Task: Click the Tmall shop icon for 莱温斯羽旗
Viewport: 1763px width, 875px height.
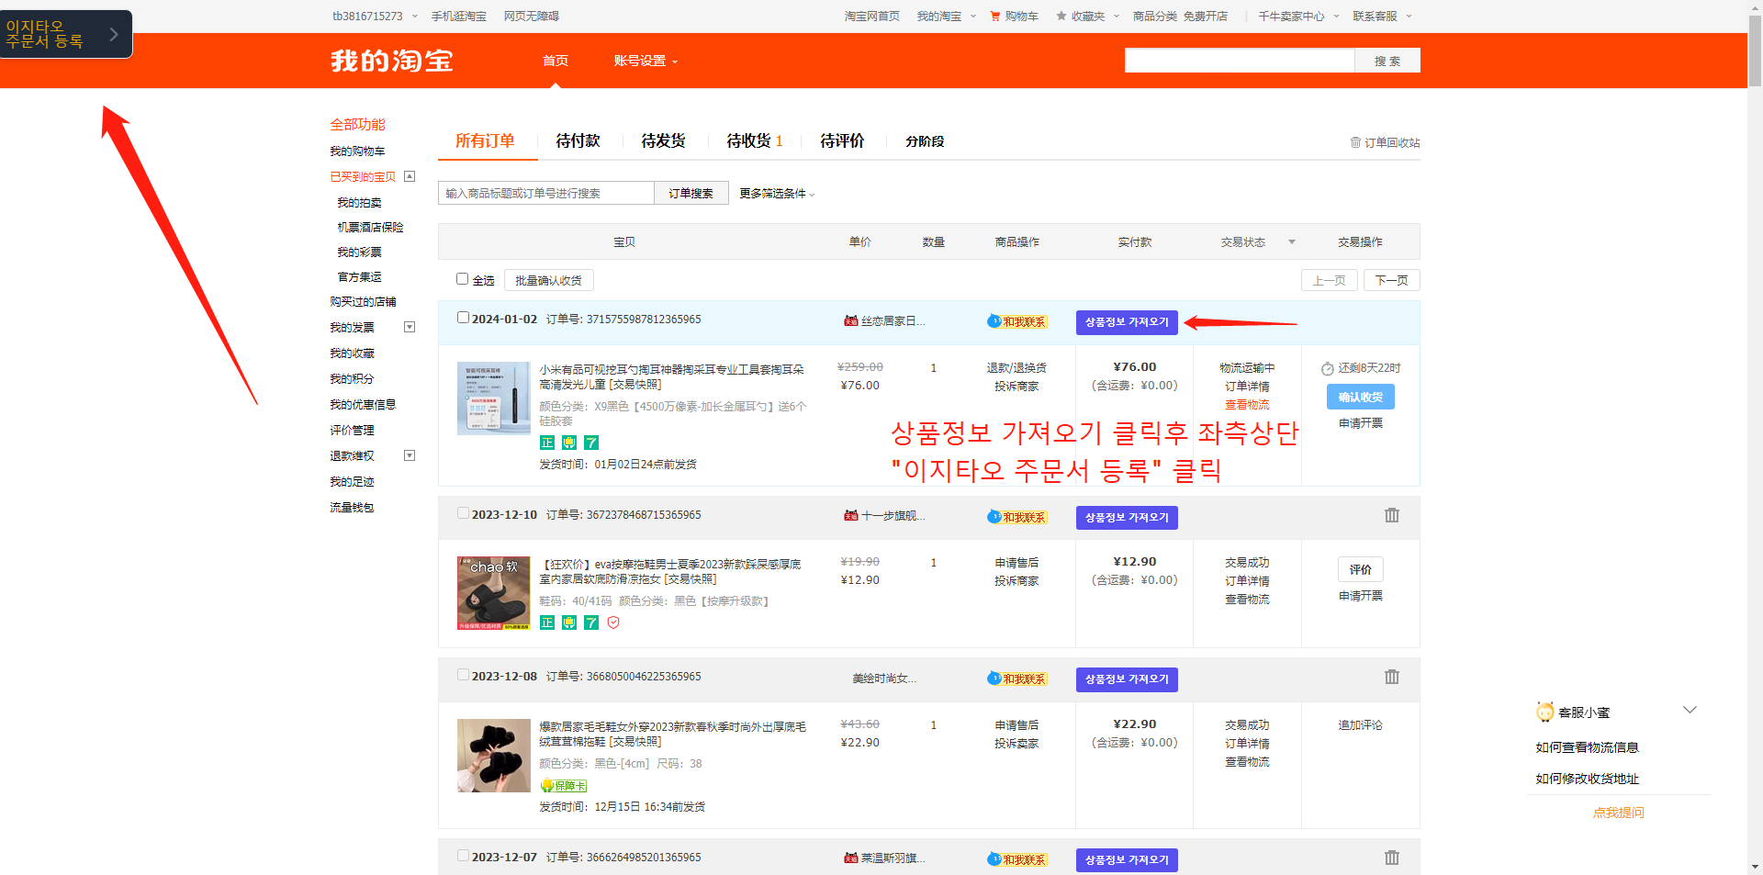Action: 850,858
